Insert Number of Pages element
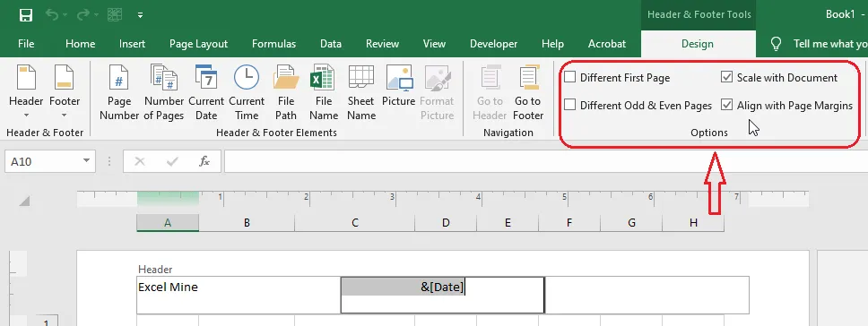The image size is (868, 326). click(164, 93)
